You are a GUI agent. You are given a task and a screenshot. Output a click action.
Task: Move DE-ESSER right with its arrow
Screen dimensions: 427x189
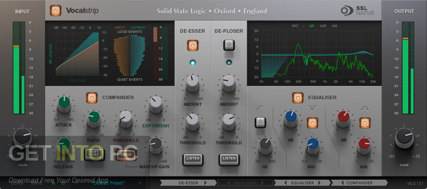(x=205, y=183)
